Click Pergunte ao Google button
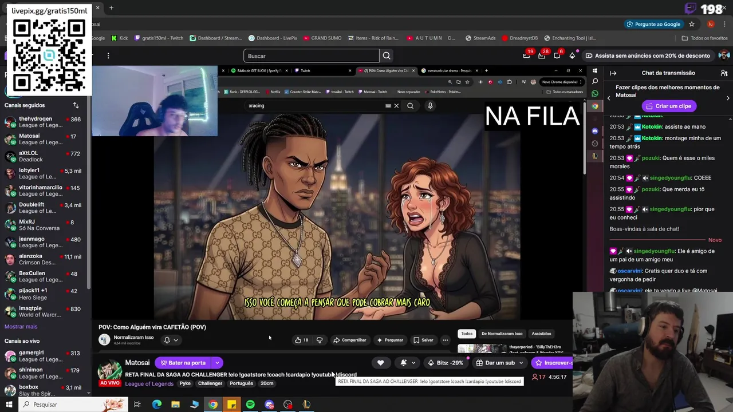 tap(653, 24)
